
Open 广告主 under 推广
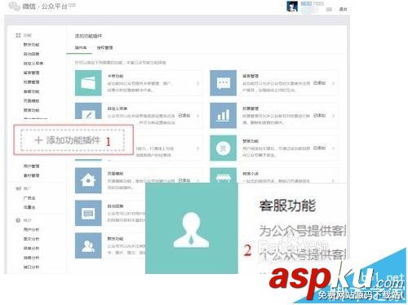pos(29,198)
